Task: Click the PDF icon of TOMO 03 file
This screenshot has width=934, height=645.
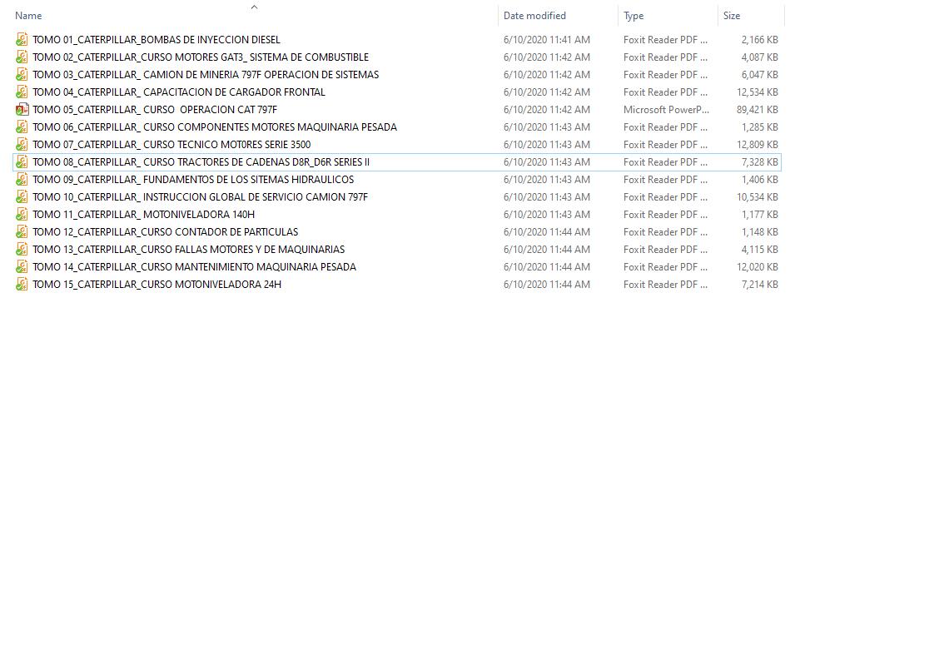Action: coord(22,74)
